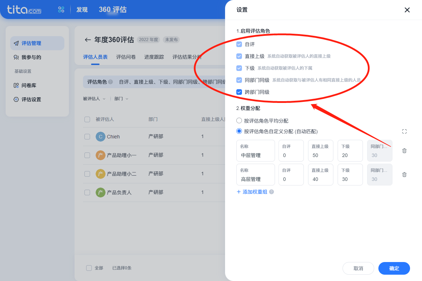422x281 pixels.
Task: Click the 评估管理 paper plane icon
Action: (x=16, y=43)
